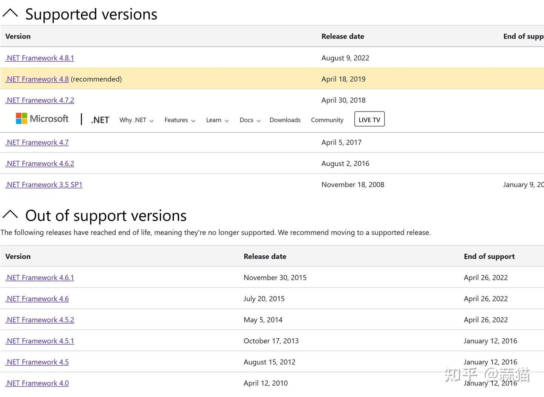Viewport: 544px width, 397px height.
Task: Open the .NET Framework 4.8.1 link
Action: pos(39,58)
